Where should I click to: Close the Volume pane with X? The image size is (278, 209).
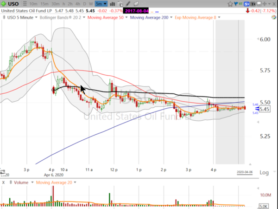tap(3, 183)
